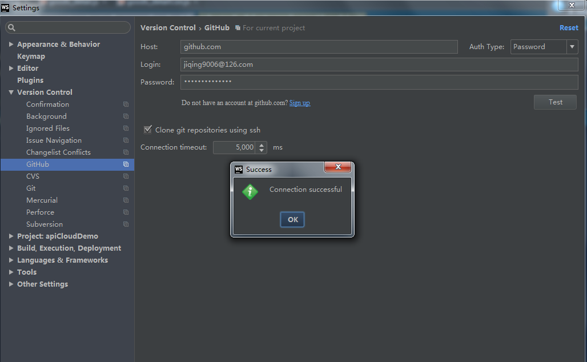587x362 pixels.
Task: Click the Test connection button
Action: (x=555, y=102)
